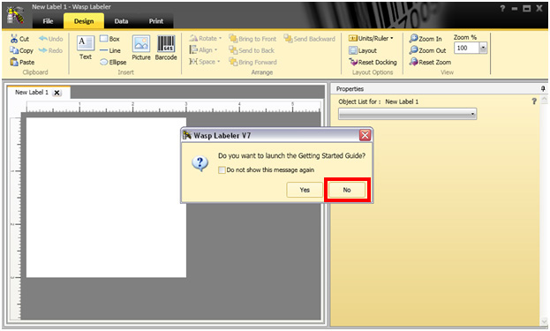Close the New Label 1 tab
This screenshot has height=331, width=550.
pos(57,93)
